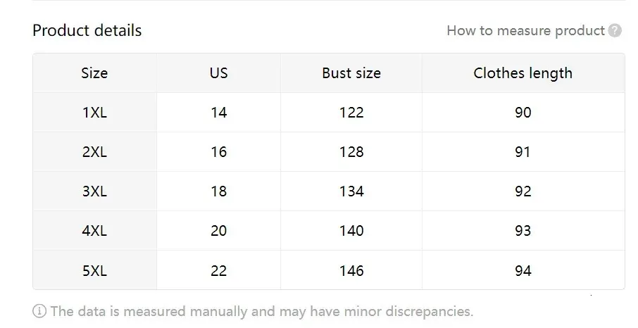
Task: Select the 1XL size row label
Action: (x=94, y=113)
